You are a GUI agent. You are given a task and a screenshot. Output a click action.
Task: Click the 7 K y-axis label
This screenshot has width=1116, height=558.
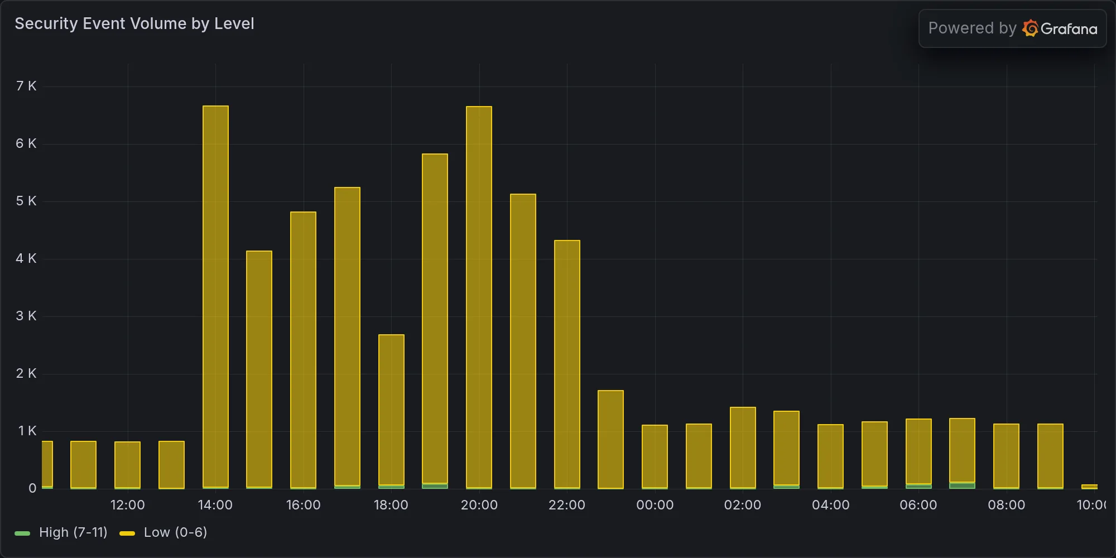pos(26,86)
